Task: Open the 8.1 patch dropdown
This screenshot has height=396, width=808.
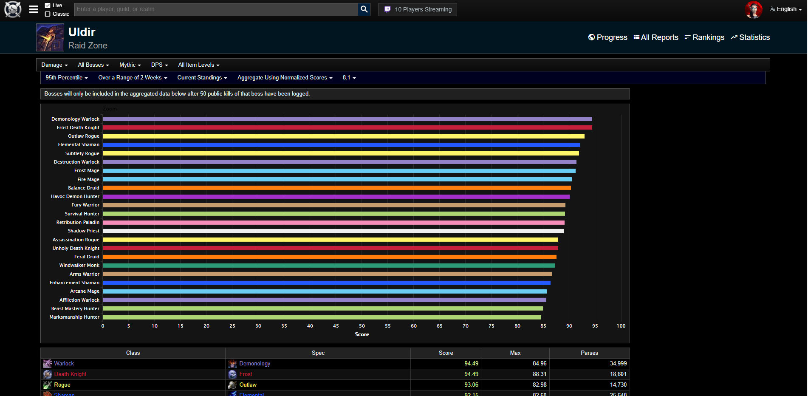Action: tap(349, 78)
